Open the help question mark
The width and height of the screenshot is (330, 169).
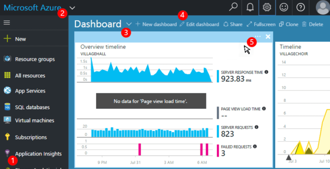(x=300, y=8)
